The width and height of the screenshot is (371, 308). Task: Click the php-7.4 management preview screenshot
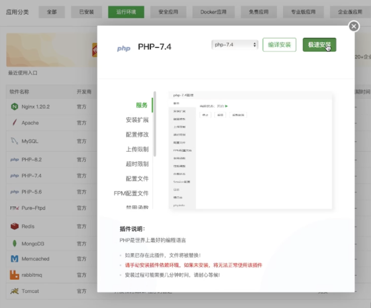coord(250,150)
